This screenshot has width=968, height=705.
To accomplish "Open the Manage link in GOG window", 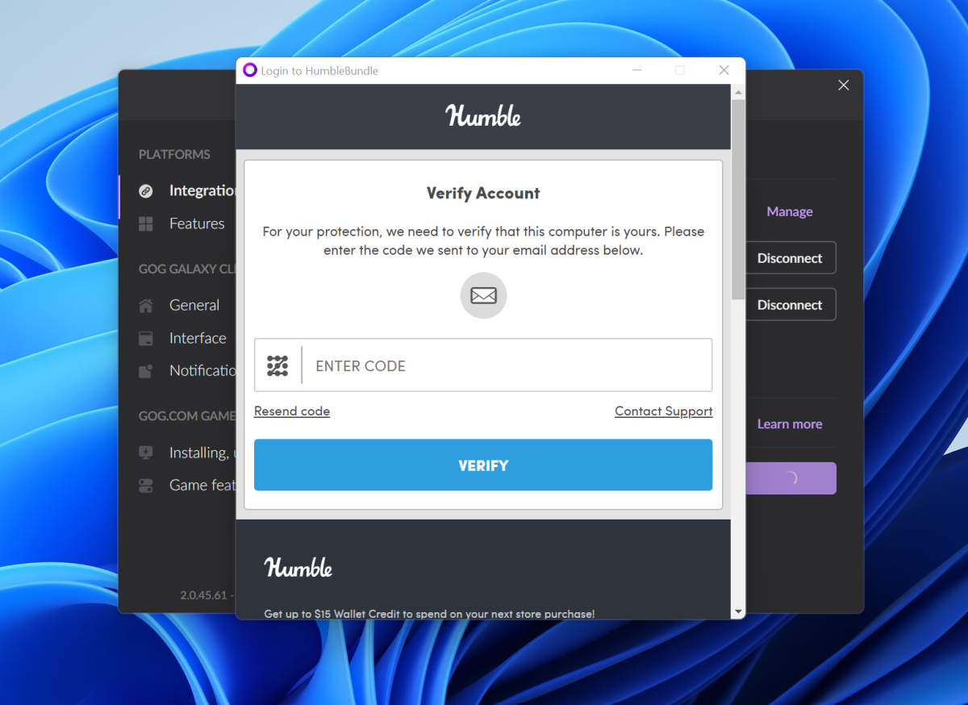I will (790, 211).
